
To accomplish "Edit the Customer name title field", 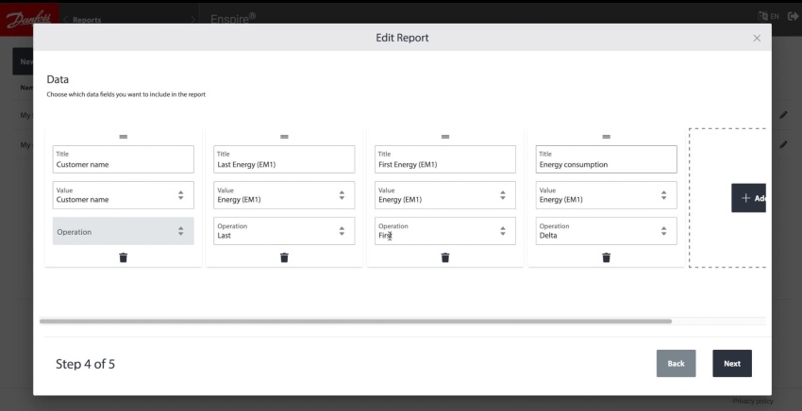I will [x=124, y=159].
